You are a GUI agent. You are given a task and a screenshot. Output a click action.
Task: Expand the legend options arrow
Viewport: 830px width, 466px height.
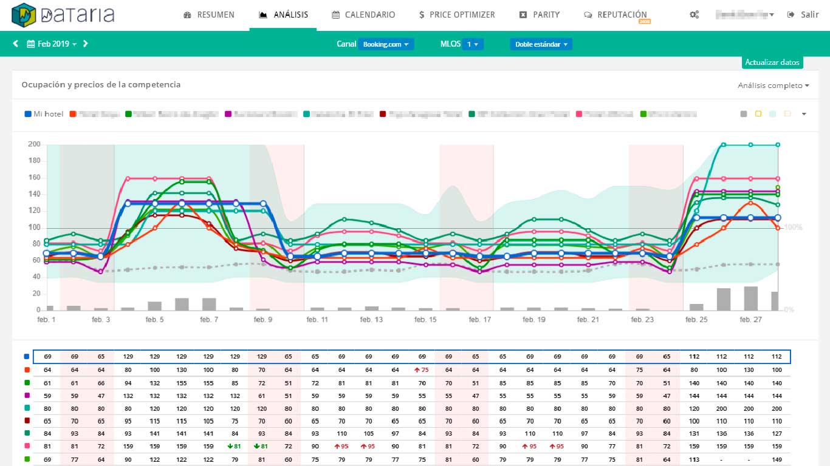(x=804, y=114)
